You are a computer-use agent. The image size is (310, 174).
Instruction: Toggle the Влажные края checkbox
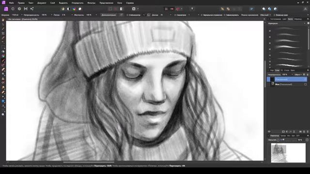[x=275, y=15]
